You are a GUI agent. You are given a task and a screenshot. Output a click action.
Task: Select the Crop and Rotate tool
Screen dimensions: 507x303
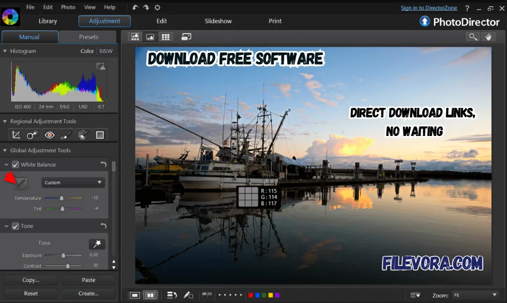[x=15, y=135]
